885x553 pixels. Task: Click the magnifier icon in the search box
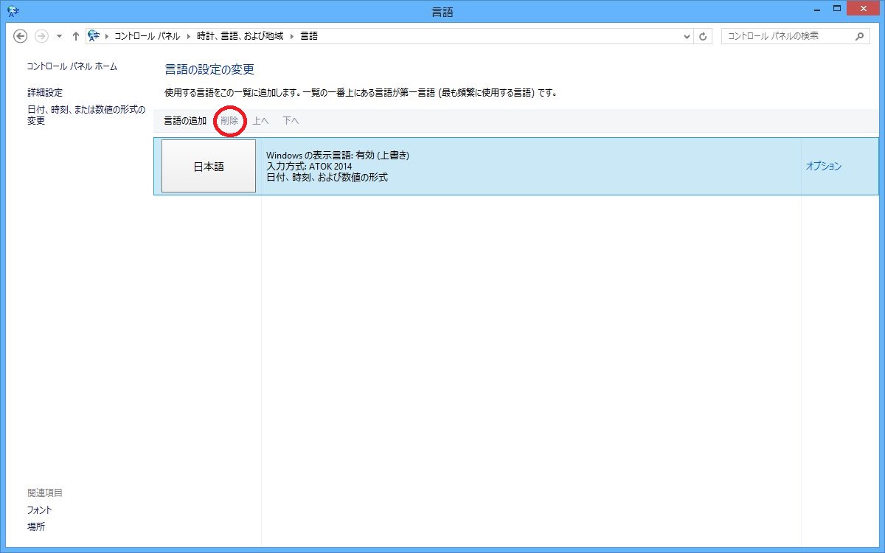tap(859, 36)
